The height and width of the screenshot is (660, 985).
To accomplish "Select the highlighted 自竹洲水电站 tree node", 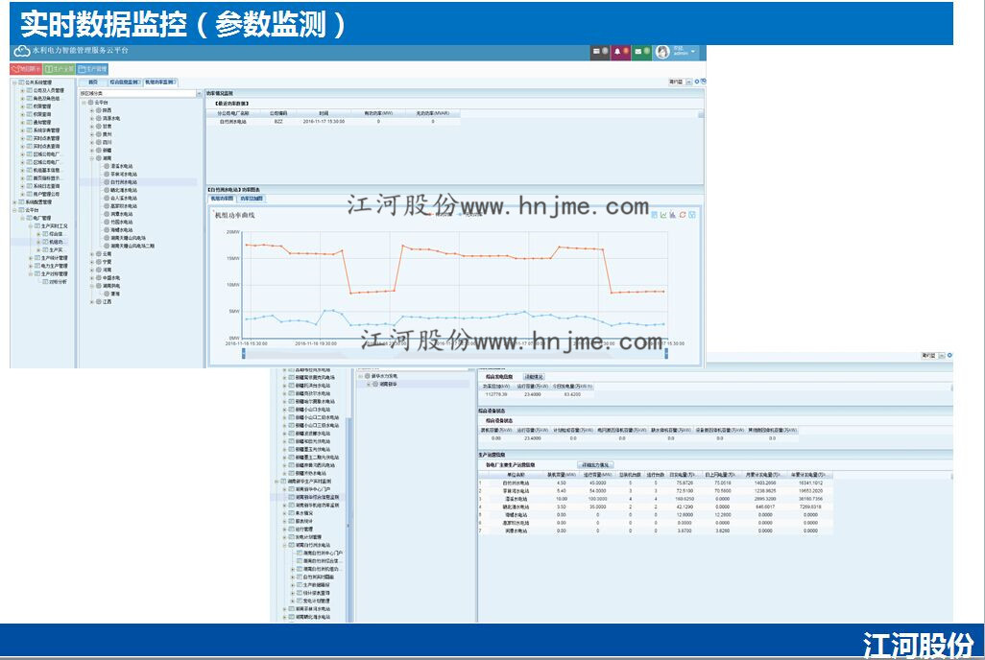I will pos(124,182).
